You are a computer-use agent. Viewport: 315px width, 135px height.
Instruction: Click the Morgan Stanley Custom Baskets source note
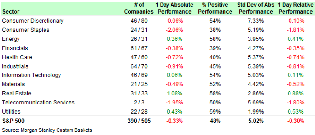[x=47, y=130]
